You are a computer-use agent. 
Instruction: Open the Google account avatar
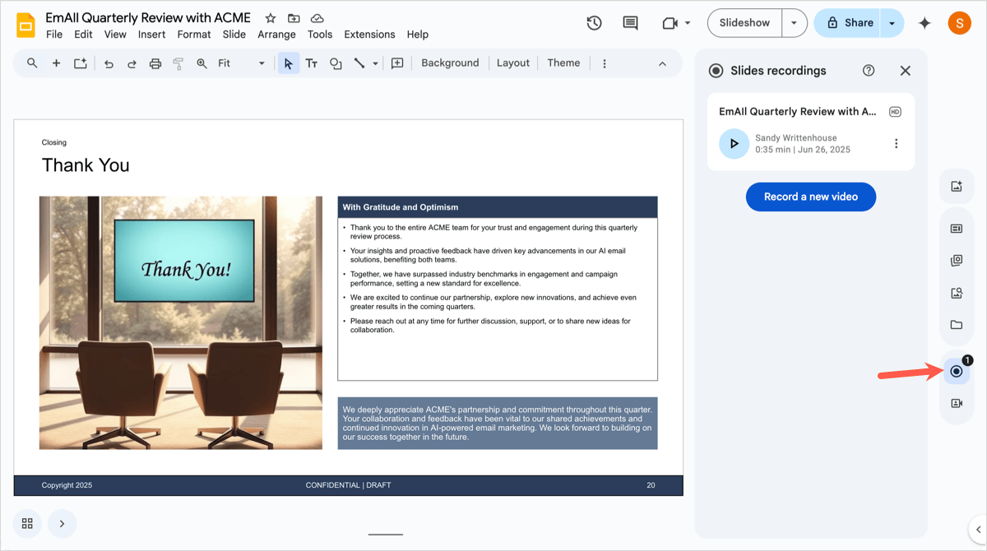pos(959,23)
